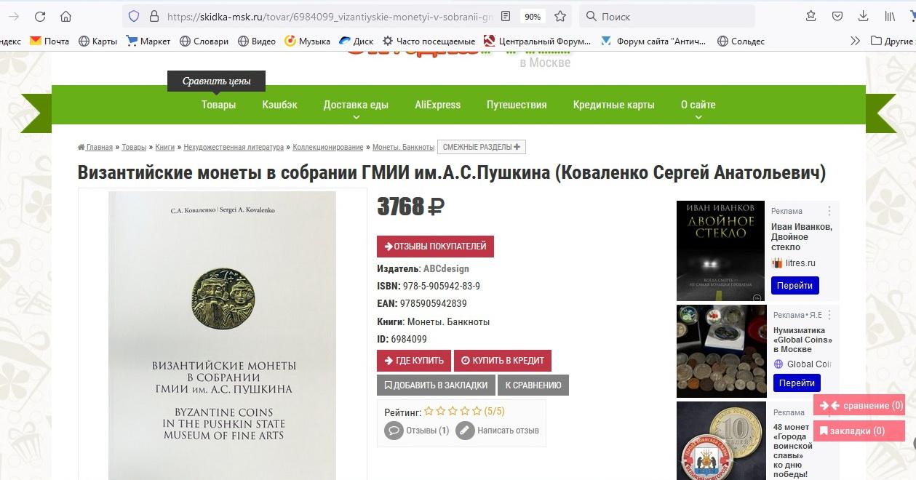Click the shield tracking protection icon
Image resolution: width=916 pixels, height=480 pixels.
(x=133, y=16)
